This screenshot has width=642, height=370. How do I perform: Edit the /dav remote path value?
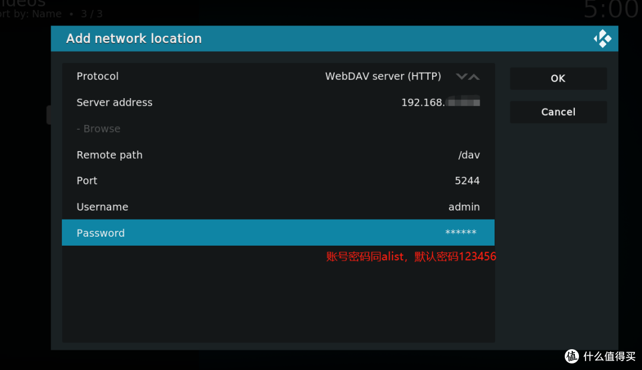pos(468,155)
